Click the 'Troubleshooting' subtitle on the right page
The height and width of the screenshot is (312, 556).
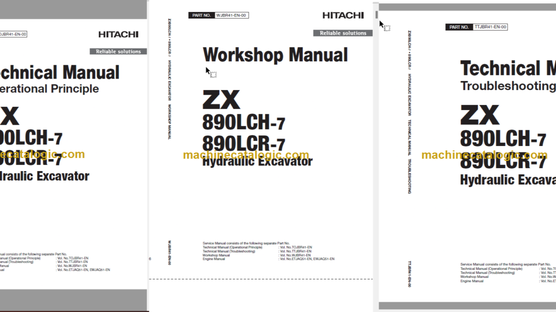click(x=508, y=86)
